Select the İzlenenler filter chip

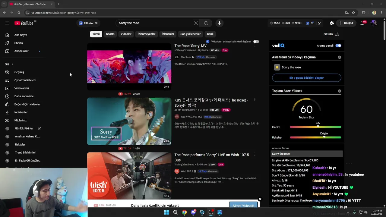pos(168,34)
